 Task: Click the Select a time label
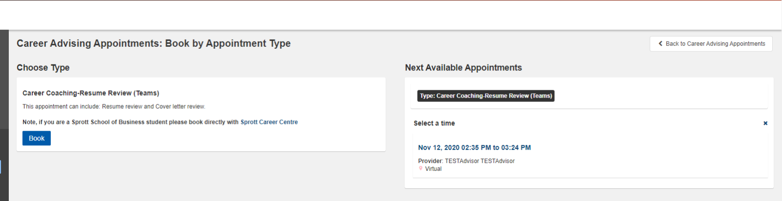click(434, 123)
